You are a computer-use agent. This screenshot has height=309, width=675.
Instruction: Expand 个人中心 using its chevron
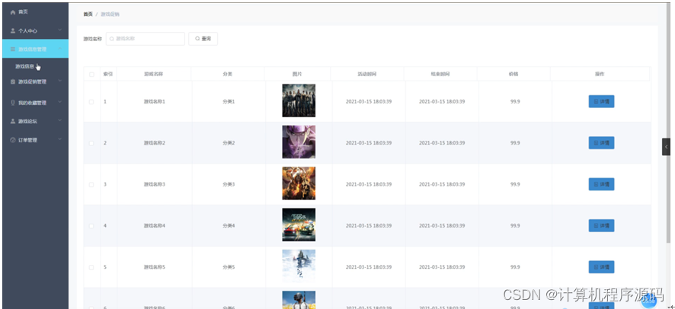point(60,30)
